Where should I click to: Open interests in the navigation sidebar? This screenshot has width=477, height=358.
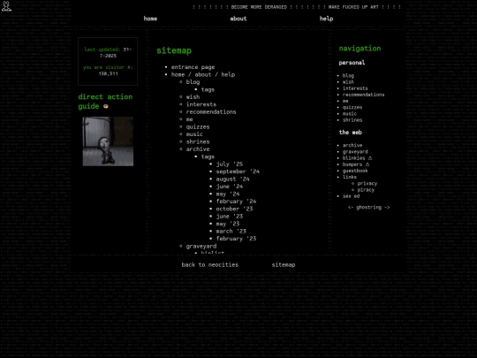[355, 88]
